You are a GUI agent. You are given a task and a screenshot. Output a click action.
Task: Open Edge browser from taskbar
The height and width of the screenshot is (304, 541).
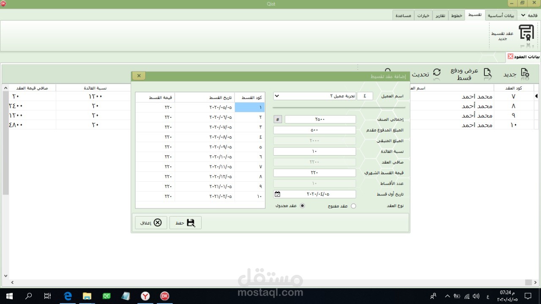coord(68,296)
